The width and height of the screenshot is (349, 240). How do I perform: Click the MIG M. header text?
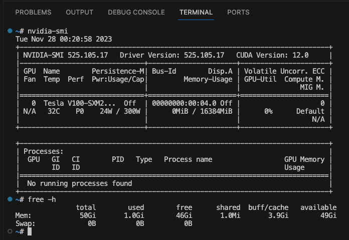(x=312, y=87)
